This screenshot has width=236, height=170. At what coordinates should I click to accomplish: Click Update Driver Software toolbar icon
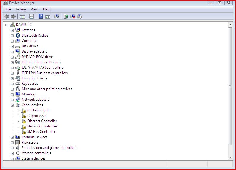[x=66, y=16]
